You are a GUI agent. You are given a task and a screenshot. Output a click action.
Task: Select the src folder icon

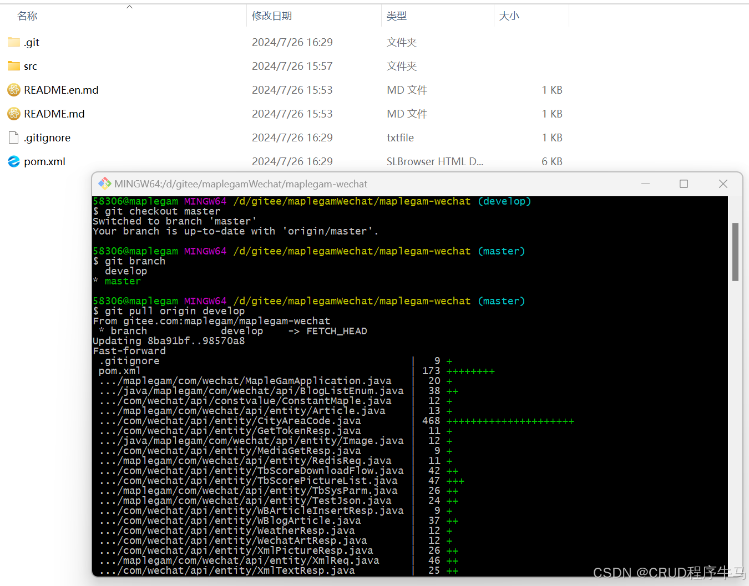(14, 66)
